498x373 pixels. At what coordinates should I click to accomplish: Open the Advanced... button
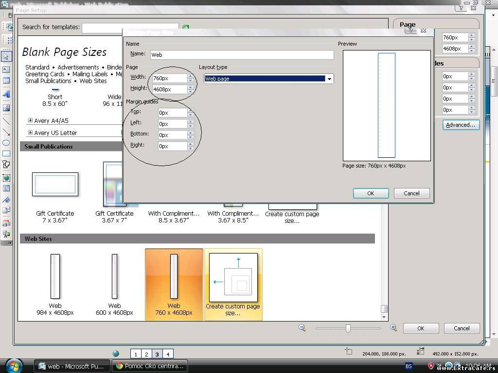[x=461, y=125]
